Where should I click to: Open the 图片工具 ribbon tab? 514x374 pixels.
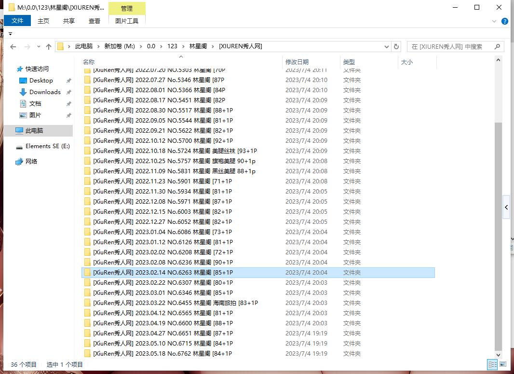pyautogui.click(x=127, y=21)
